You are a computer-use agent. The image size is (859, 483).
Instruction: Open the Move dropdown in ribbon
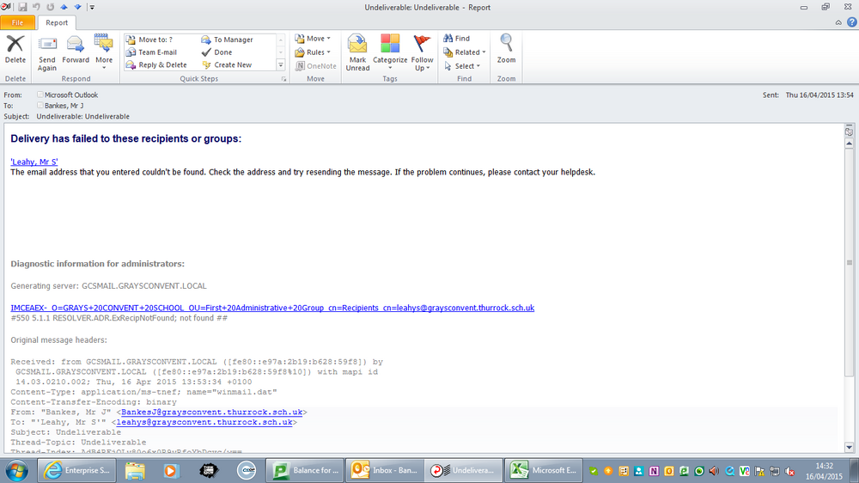pyautogui.click(x=314, y=39)
